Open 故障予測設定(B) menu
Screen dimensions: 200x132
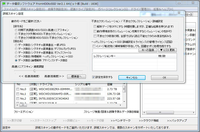point(58,9)
